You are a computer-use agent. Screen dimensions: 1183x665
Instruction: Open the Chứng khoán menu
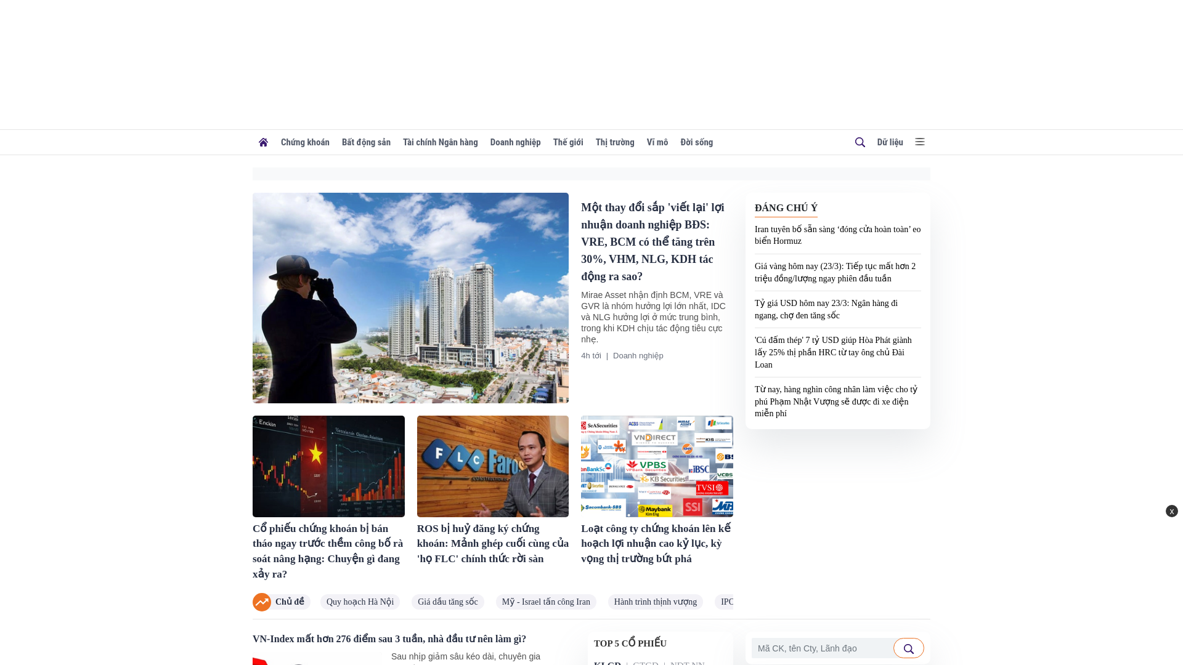click(x=305, y=142)
